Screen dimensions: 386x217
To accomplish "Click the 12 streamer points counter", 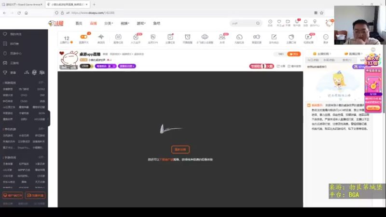I will tap(67, 40).
